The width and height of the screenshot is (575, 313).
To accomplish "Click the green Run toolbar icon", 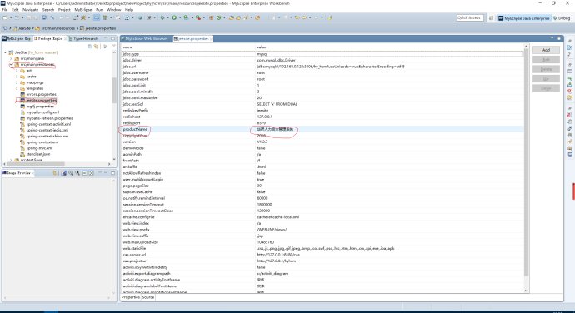I will (x=174, y=17).
